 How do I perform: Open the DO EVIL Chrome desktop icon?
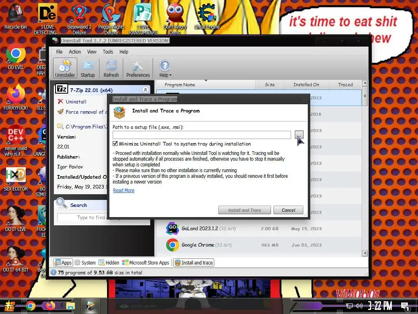(x=16, y=56)
